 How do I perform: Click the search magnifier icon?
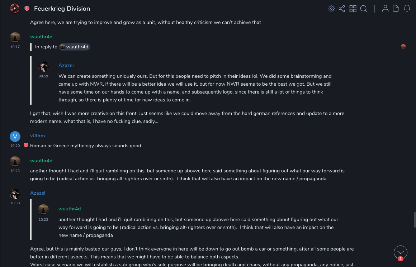364,9
